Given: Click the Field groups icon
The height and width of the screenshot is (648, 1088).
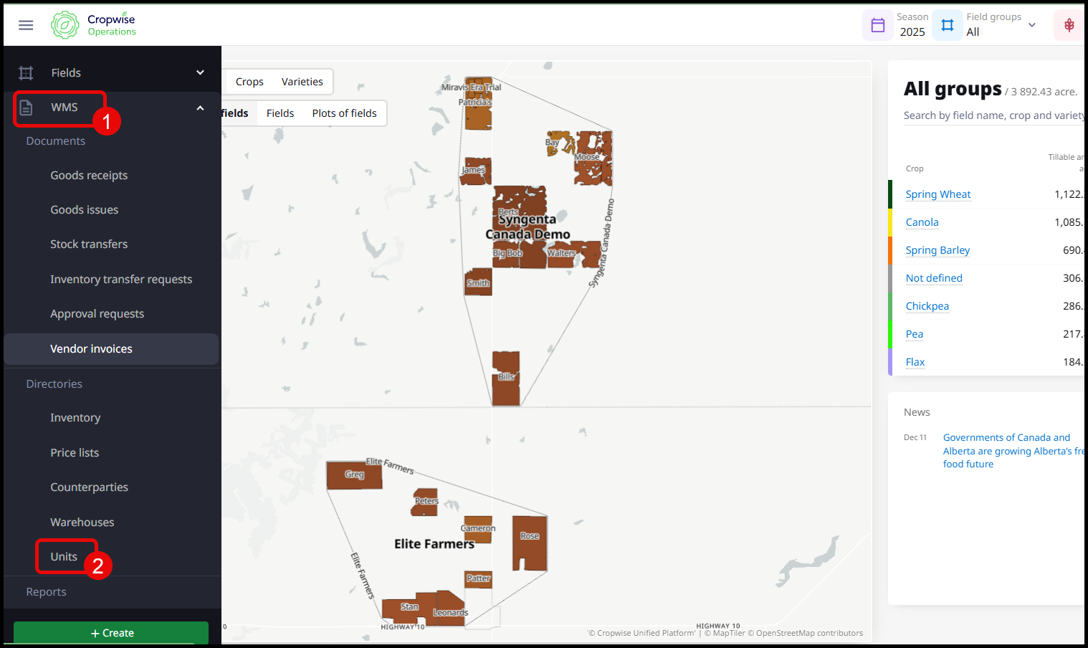Looking at the screenshot, I should (947, 25).
